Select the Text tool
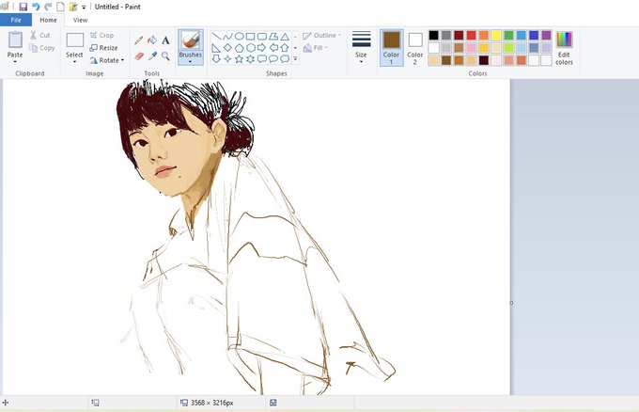Image resolution: width=639 pixels, height=412 pixels. tap(165, 40)
